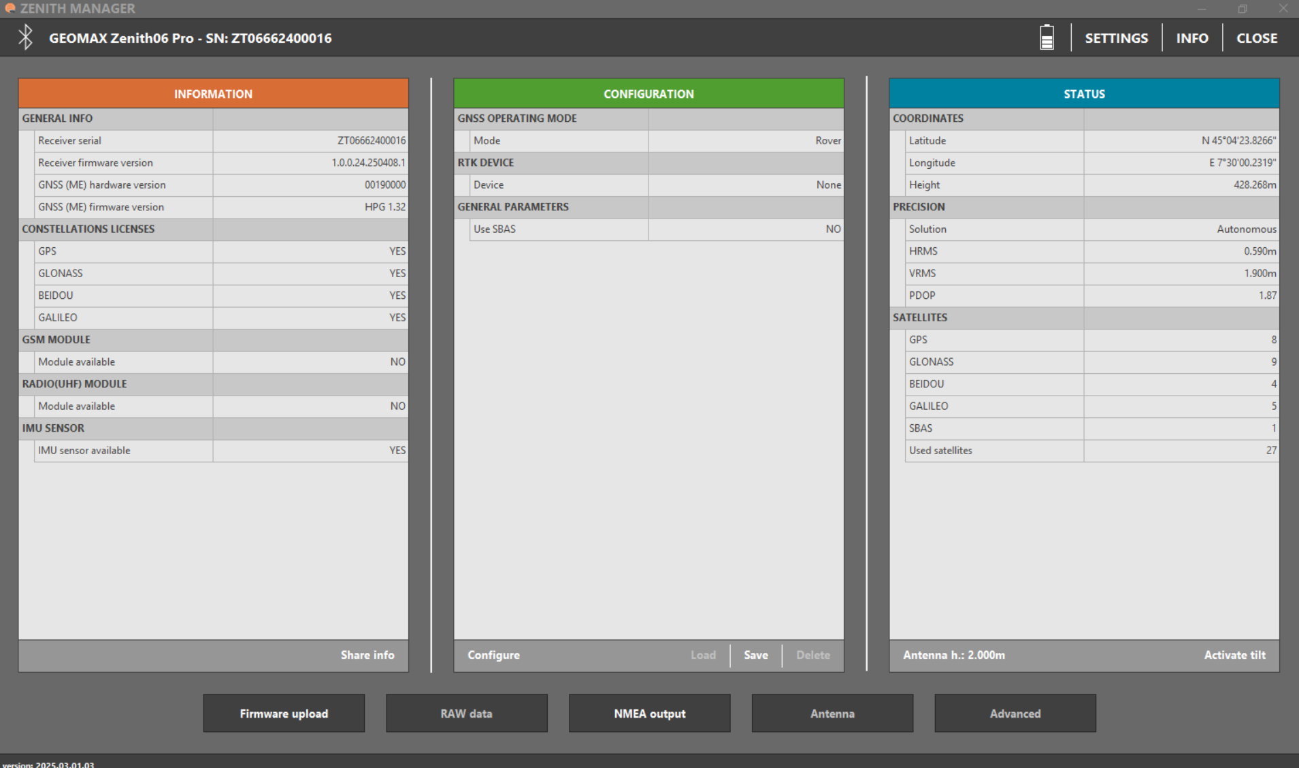Click the RAW data button
The height and width of the screenshot is (768, 1299).
(x=466, y=714)
